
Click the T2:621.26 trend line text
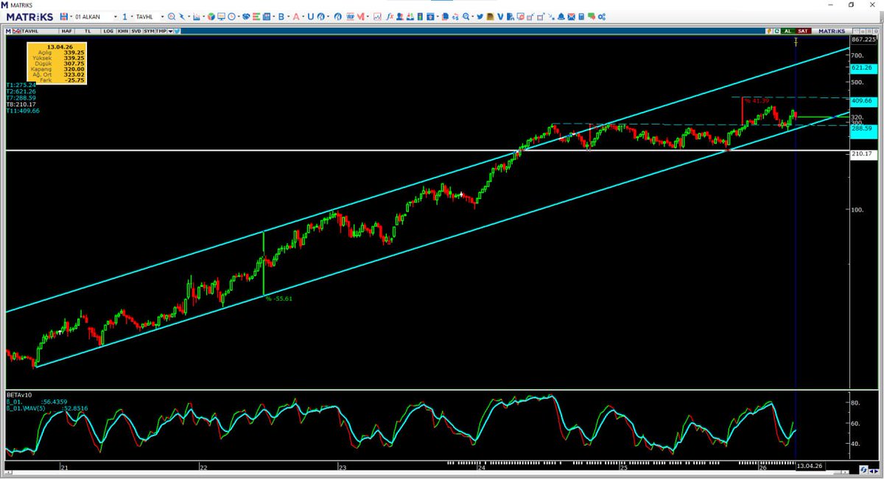point(20,91)
